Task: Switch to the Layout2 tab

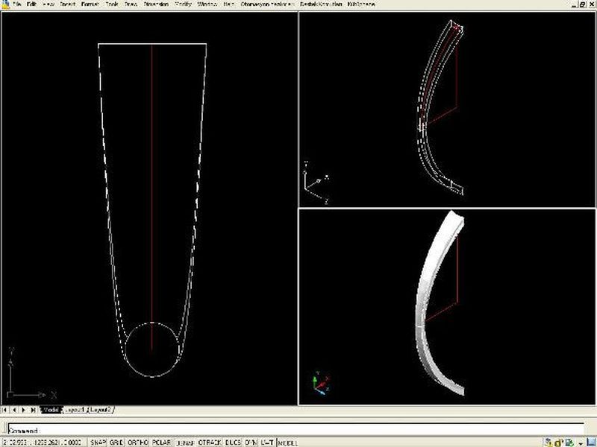Action: pos(101,410)
